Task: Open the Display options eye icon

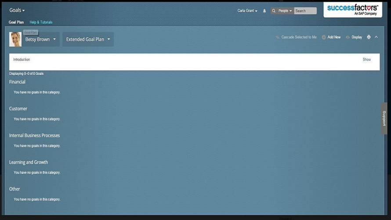Action: click(x=348, y=37)
